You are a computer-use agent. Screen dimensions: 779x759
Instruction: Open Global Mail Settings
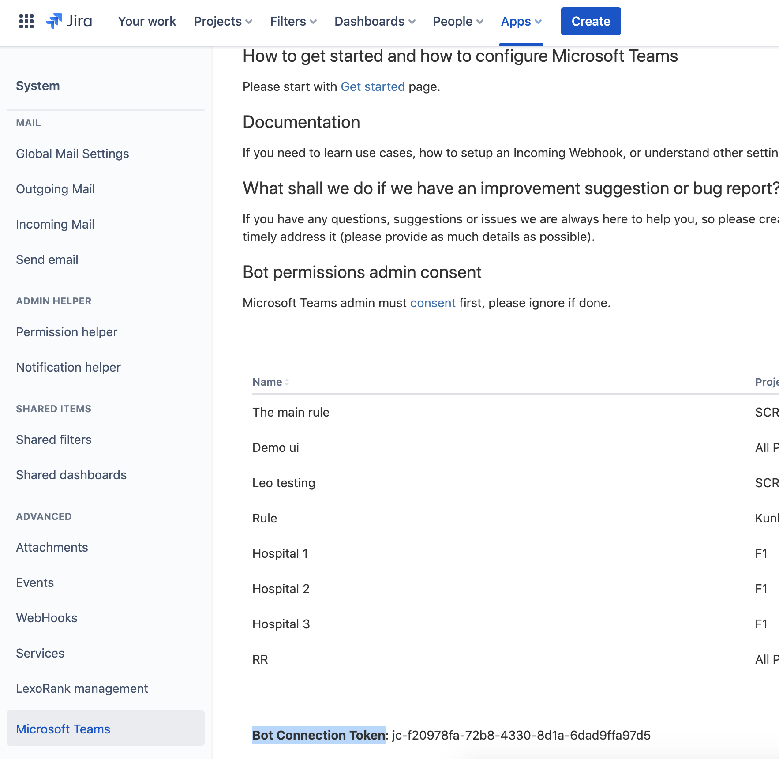pos(72,154)
